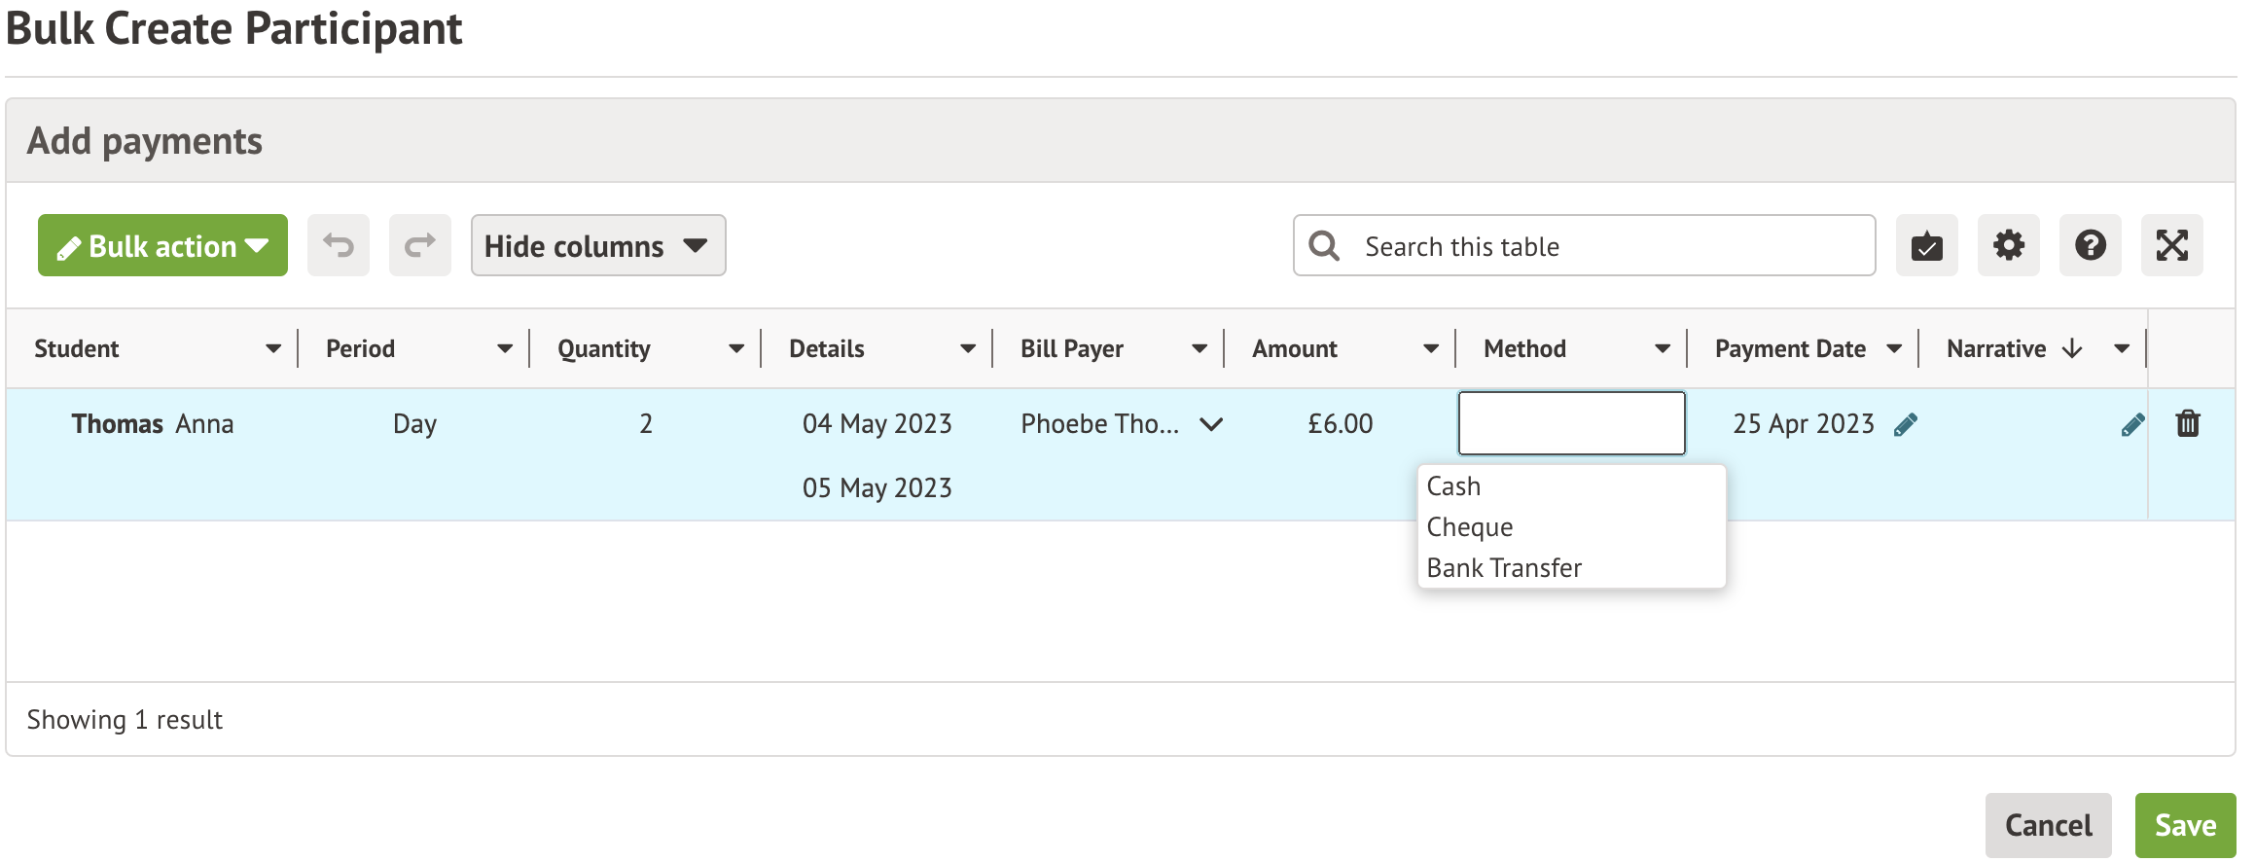Open the Student column header menu
This screenshot has width=2255, height=862.
pyautogui.click(x=273, y=348)
